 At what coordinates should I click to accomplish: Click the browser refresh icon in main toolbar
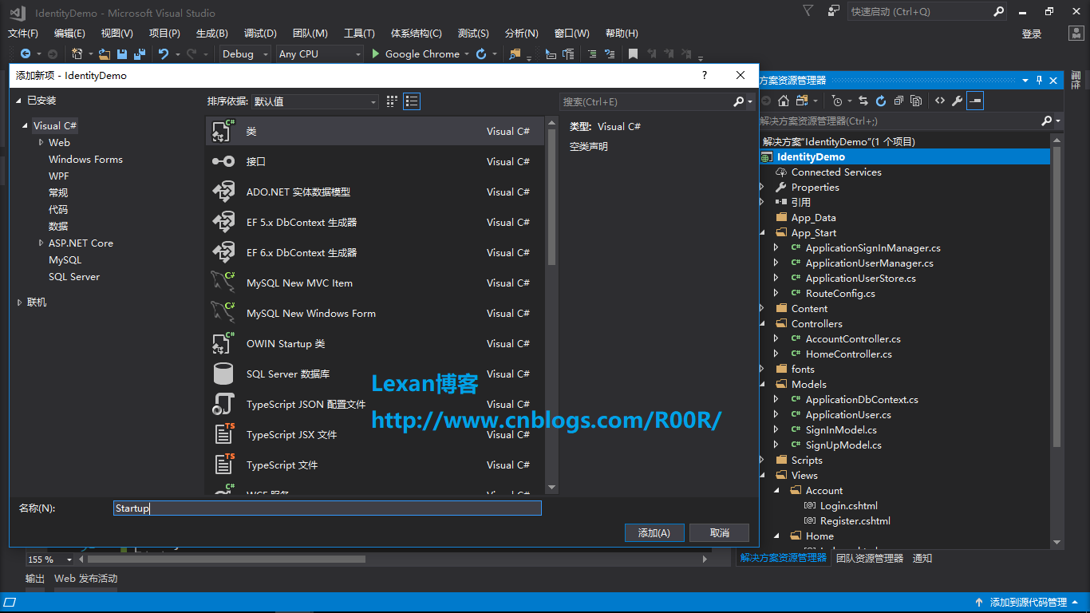[481, 53]
